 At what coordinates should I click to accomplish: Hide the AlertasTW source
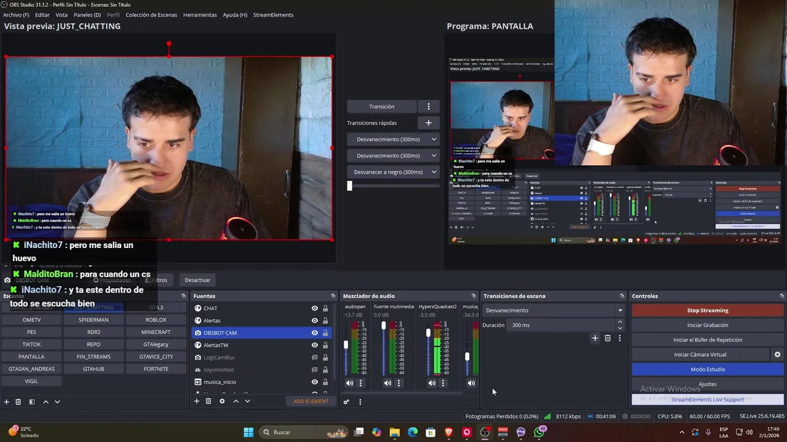[x=315, y=345]
